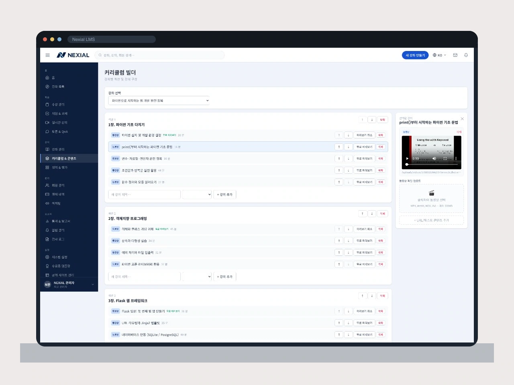
Task: Play the lecture video preview
Action: pyautogui.click(x=407, y=158)
